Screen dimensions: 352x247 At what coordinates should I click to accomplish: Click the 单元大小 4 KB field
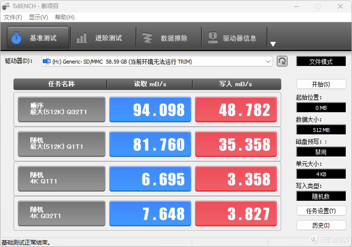tap(321, 174)
